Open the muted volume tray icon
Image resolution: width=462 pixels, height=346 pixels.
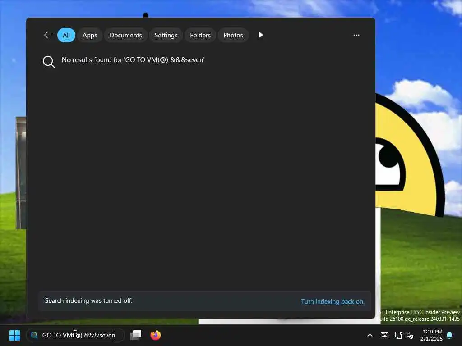click(x=410, y=335)
